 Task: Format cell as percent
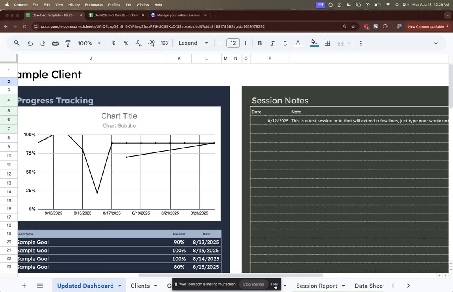[x=126, y=43]
